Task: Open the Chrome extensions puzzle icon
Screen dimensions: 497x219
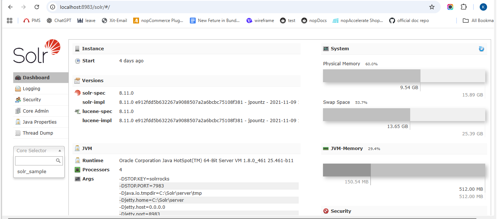Action: [464, 7]
